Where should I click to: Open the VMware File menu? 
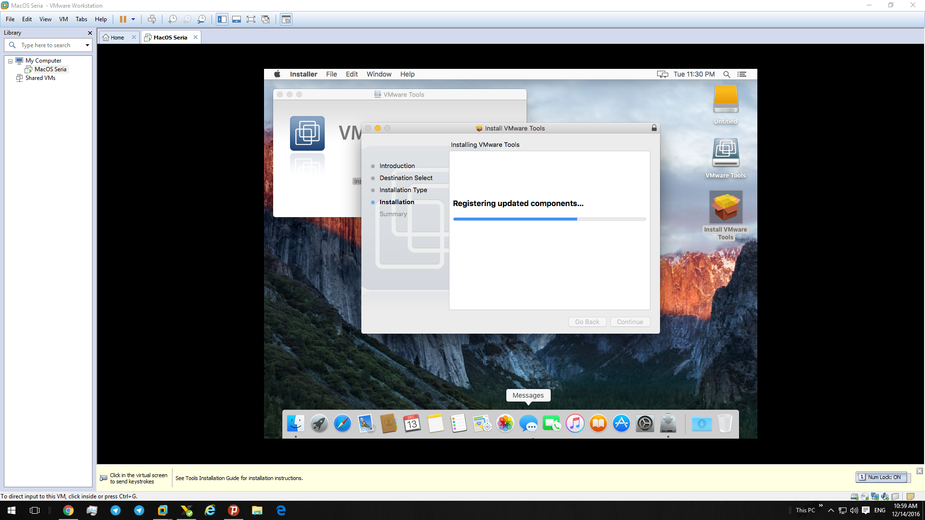10,19
